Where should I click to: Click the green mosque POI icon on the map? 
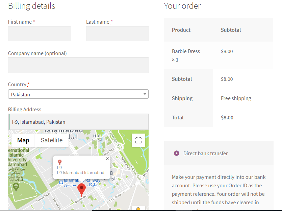[16, 186]
